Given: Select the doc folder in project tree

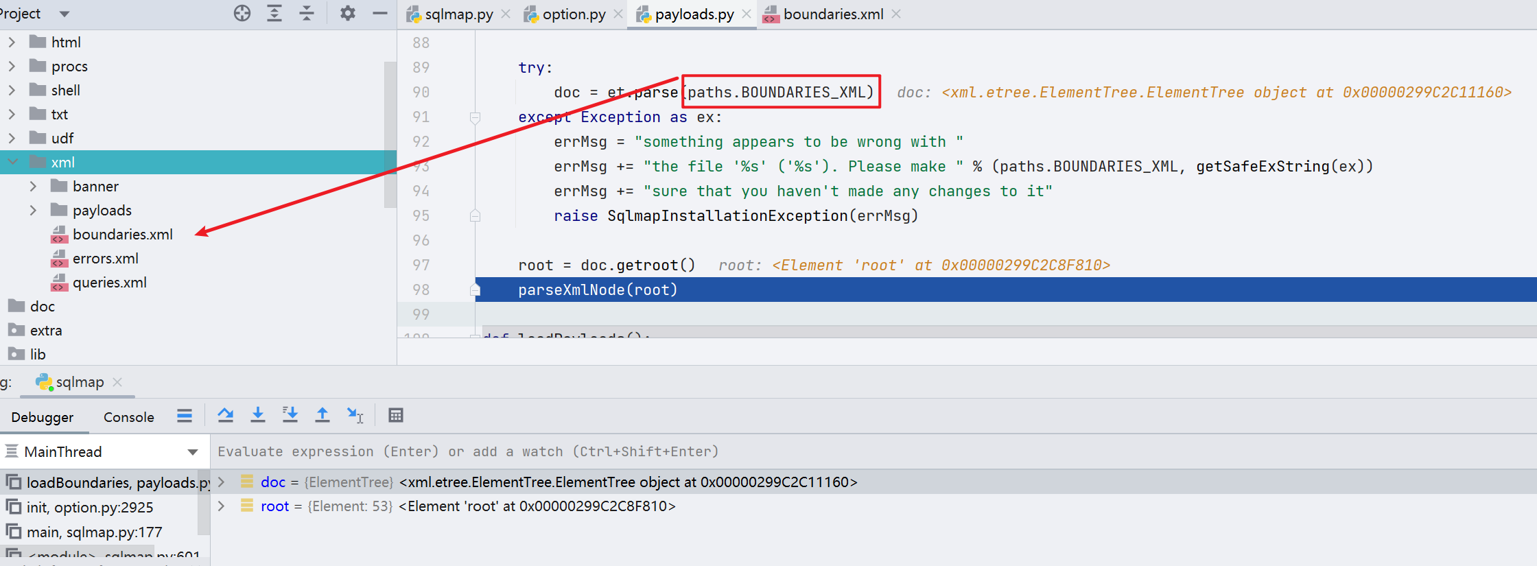Looking at the screenshot, I should [42, 307].
